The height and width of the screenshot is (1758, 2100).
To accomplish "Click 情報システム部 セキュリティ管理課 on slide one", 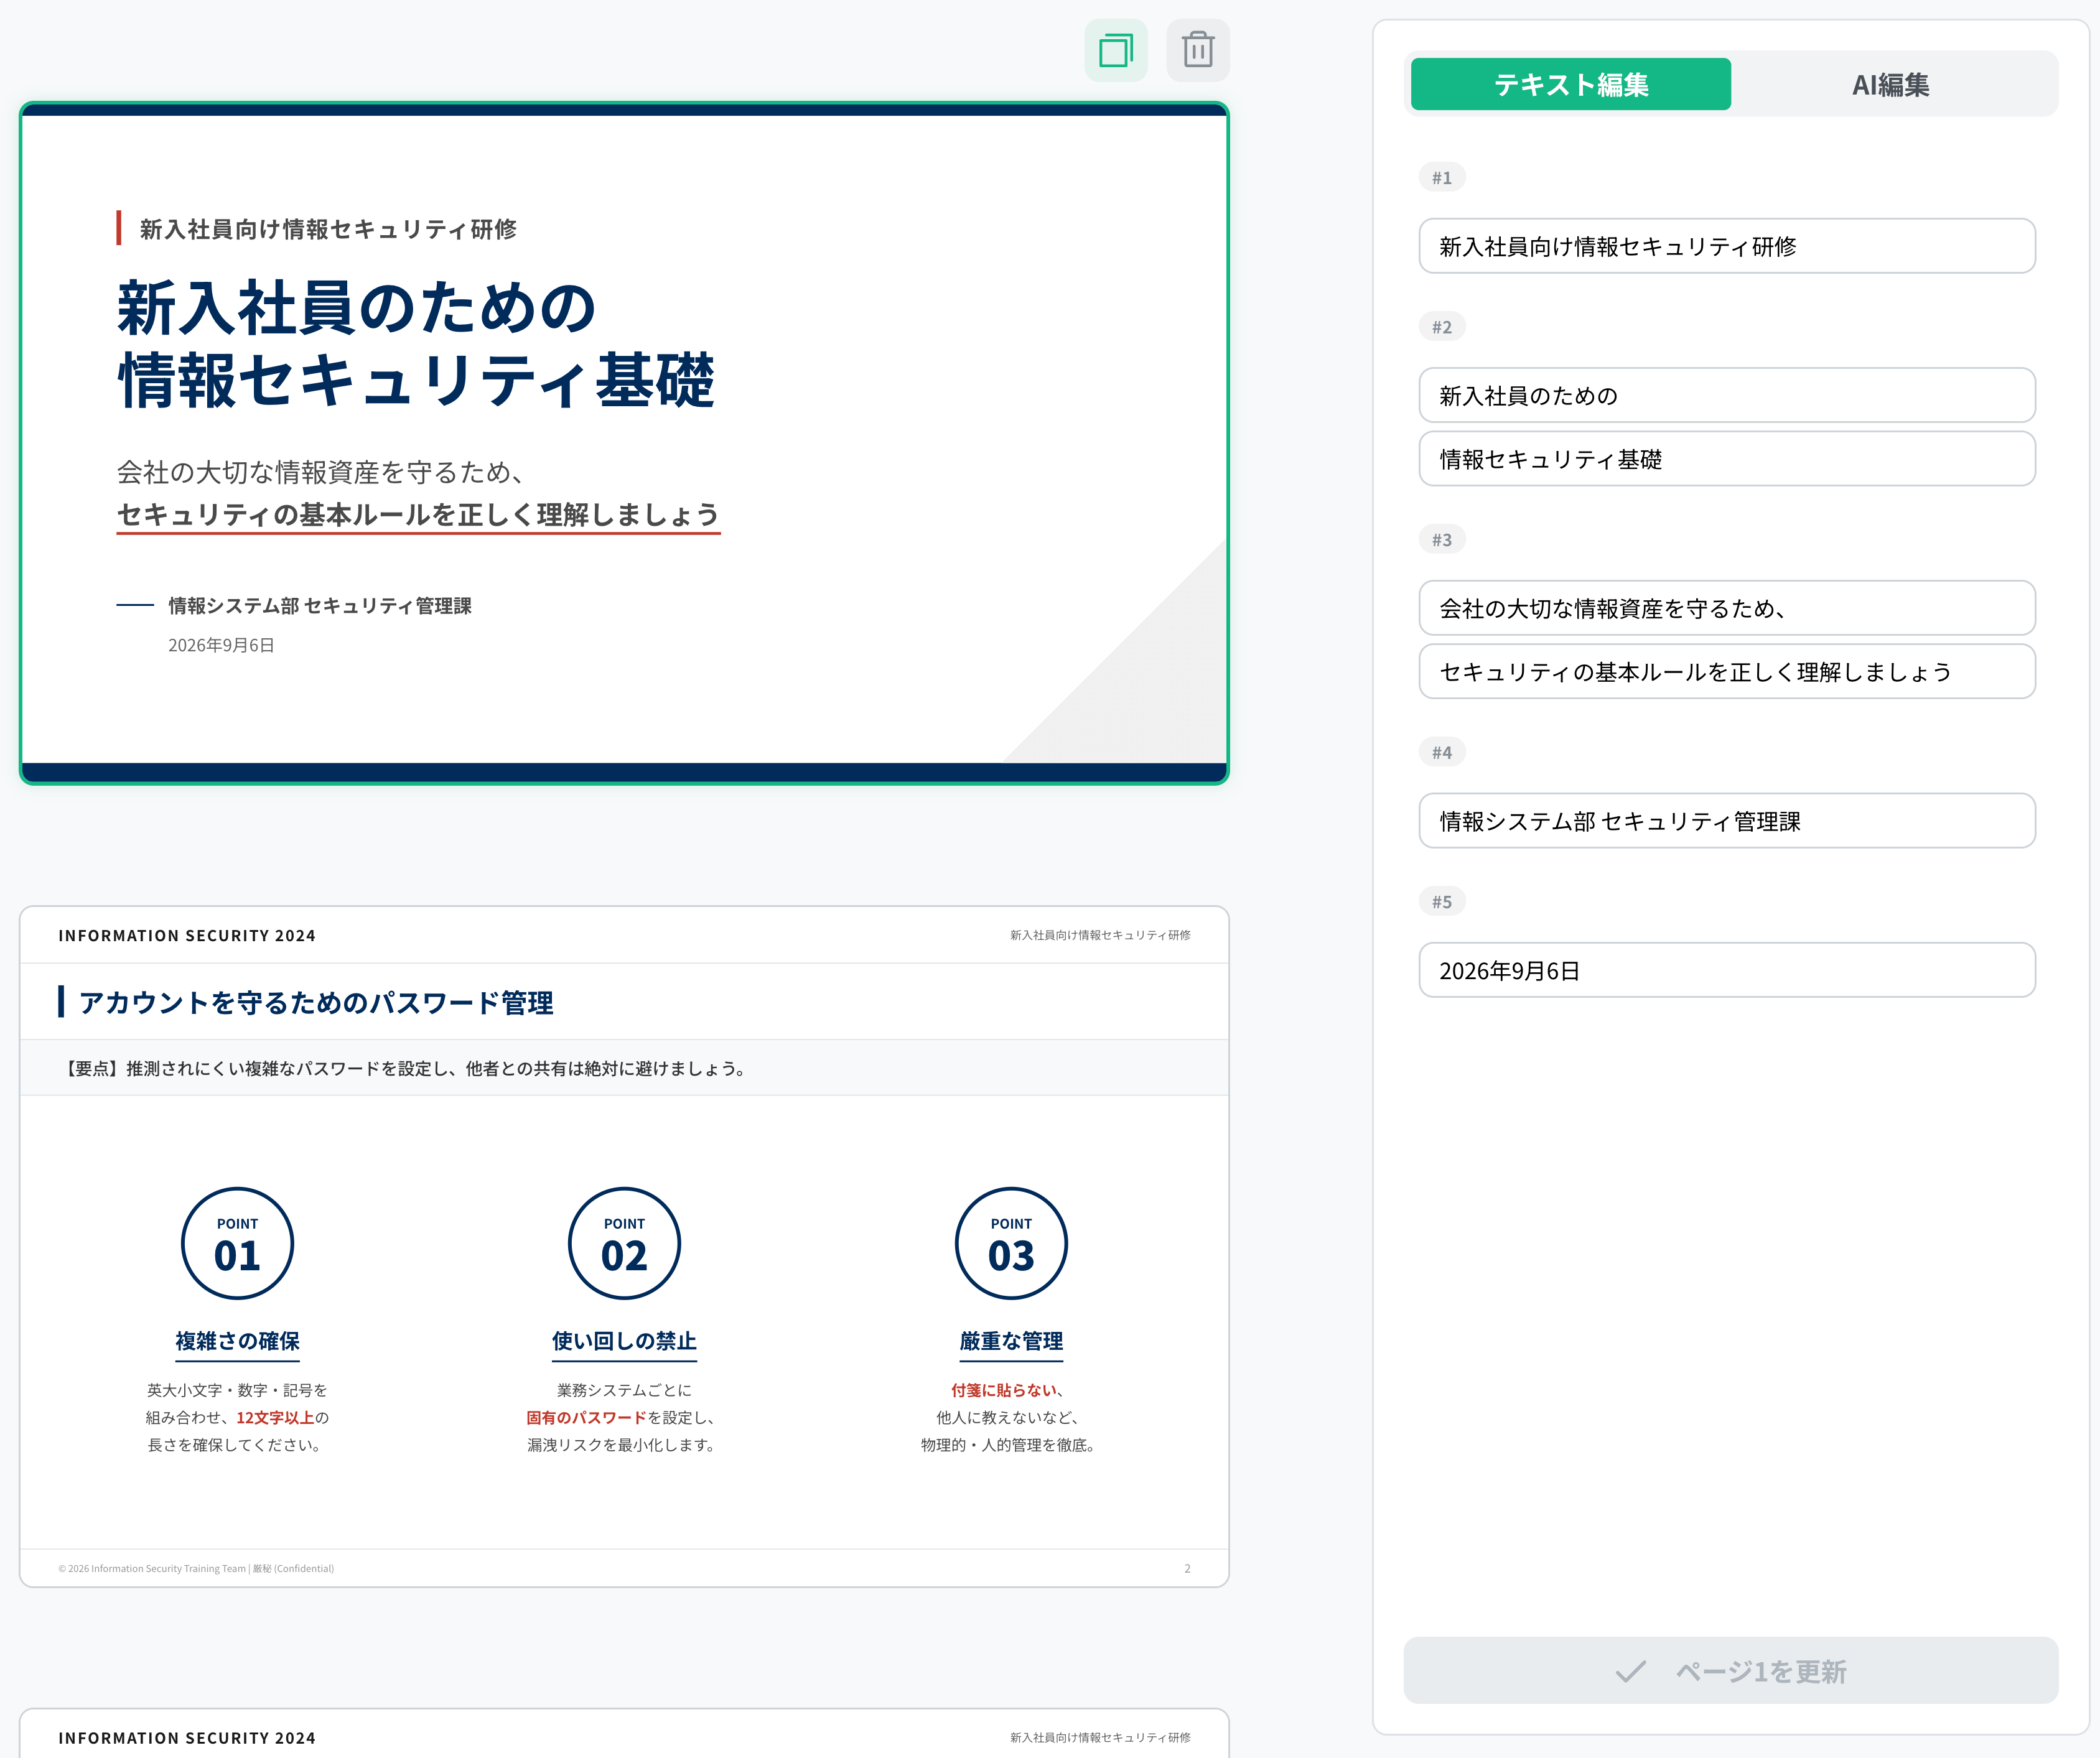I will point(320,606).
